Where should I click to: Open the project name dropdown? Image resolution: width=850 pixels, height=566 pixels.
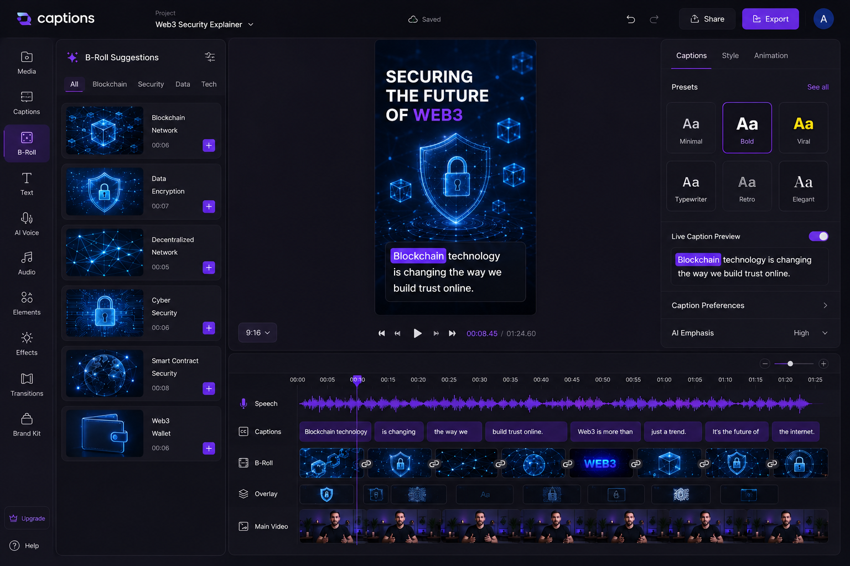[204, 24]
